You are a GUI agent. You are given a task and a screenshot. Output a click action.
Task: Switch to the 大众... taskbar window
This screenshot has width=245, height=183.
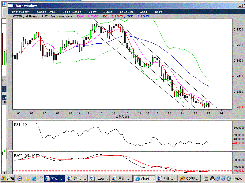(55, 178)
